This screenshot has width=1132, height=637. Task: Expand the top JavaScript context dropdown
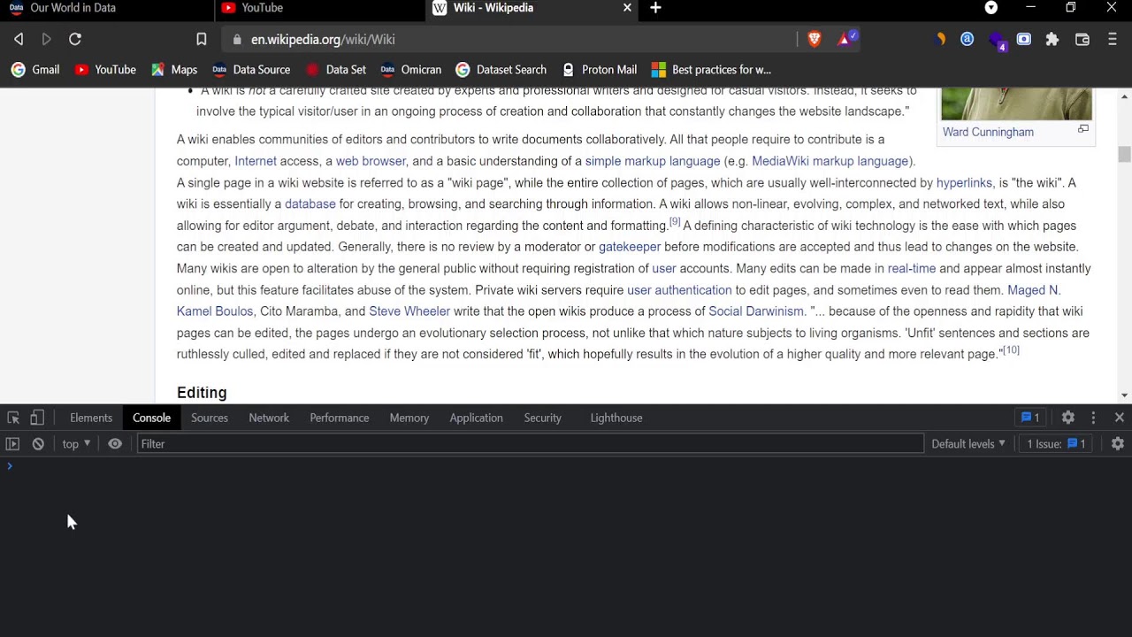[76, 444]
